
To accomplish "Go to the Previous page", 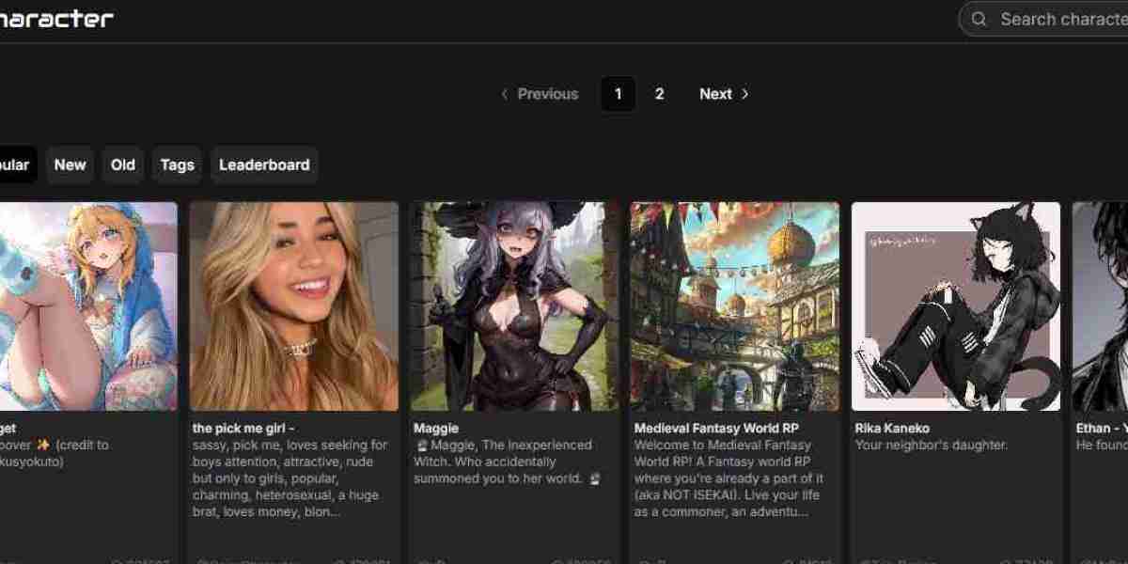I will pos(540,94).
